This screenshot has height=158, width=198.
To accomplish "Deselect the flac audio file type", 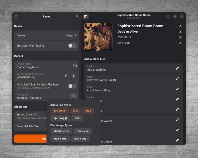I will (75, 111).
